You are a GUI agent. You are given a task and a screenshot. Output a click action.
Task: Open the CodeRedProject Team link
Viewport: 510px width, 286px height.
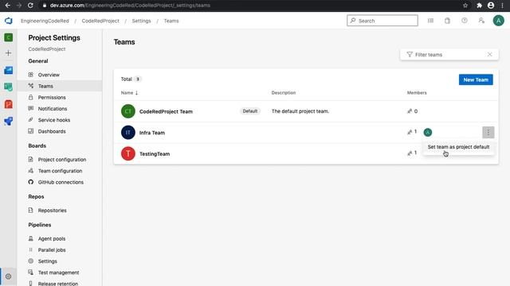166,111
